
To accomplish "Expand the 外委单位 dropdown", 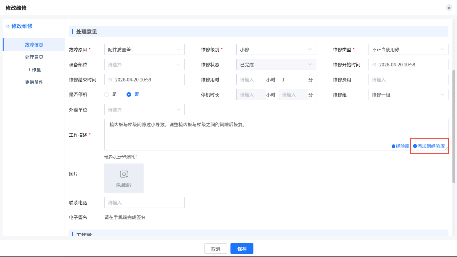I will pos(144,110).
